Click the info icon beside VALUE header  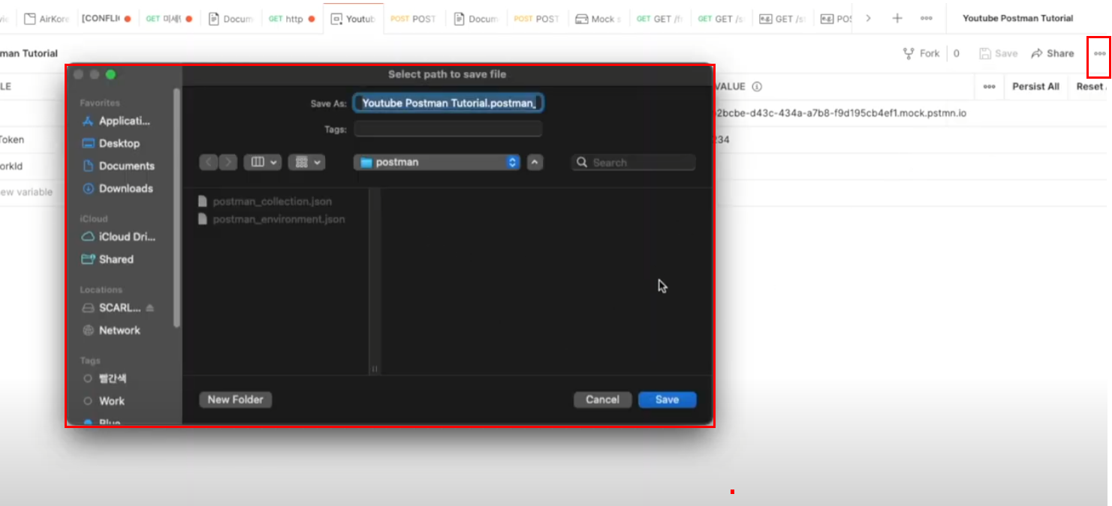point(757,86)
